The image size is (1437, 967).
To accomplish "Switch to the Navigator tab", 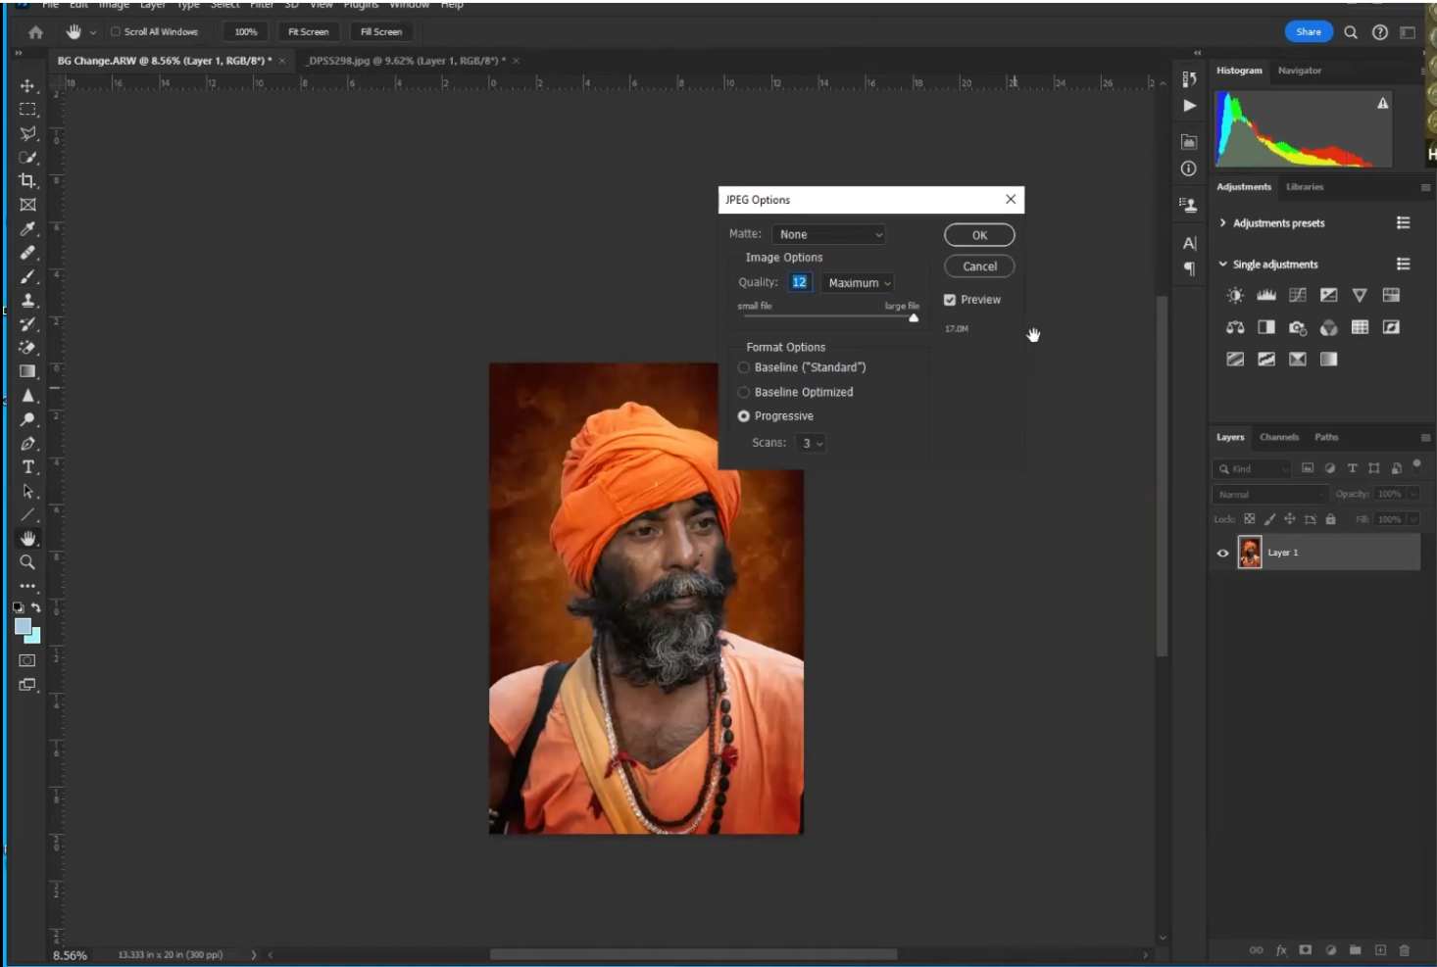I will (x=1299, y=71).
